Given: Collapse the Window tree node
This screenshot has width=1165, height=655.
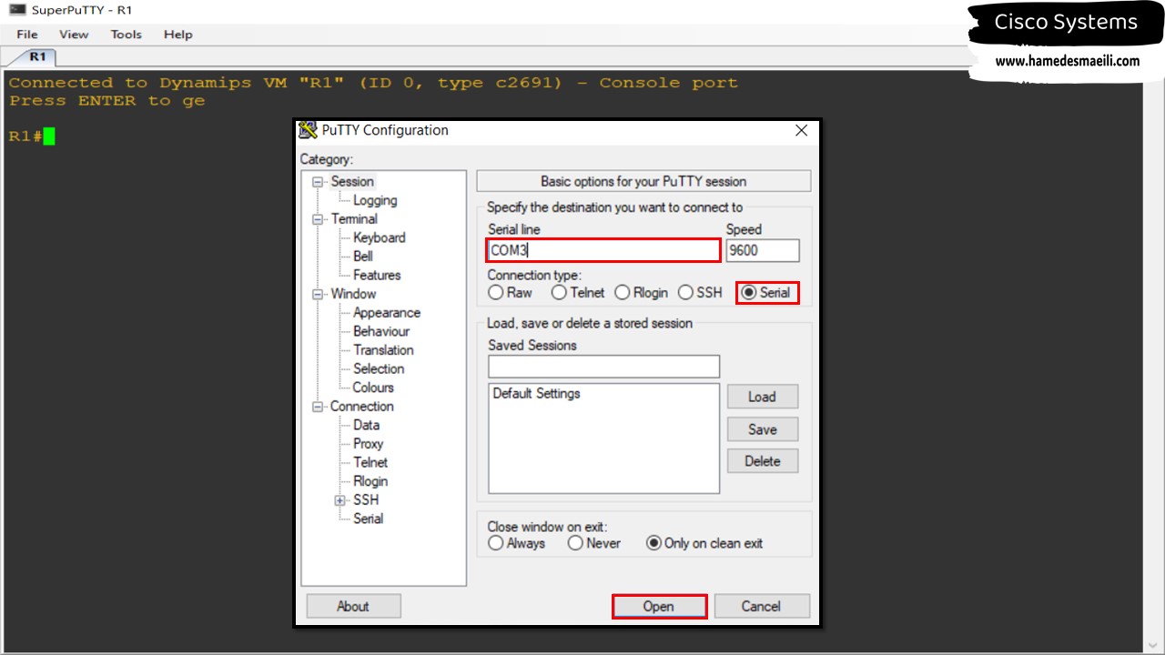Looking at the screenshot, I should [x=318, y=294].
